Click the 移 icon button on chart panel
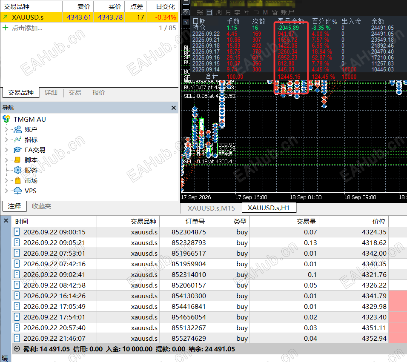407x362 pixels. coord(186,12)
